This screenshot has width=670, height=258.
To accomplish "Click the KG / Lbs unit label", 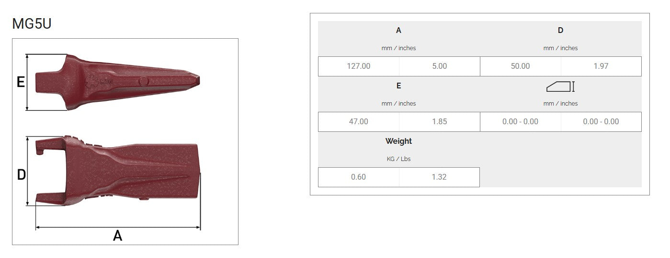I will click(x=398, y=159).
